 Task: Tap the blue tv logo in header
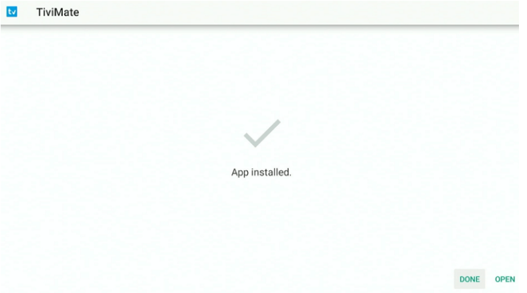click(x=12, y=12)
